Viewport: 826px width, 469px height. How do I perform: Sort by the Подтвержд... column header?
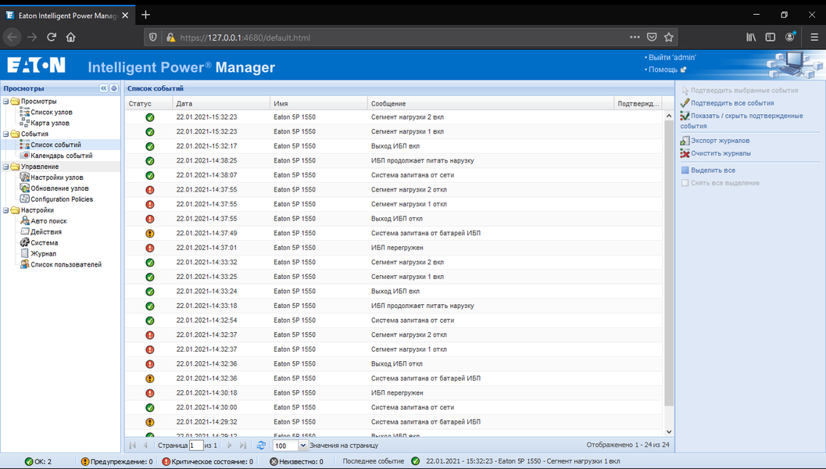[x=638, y=104]
